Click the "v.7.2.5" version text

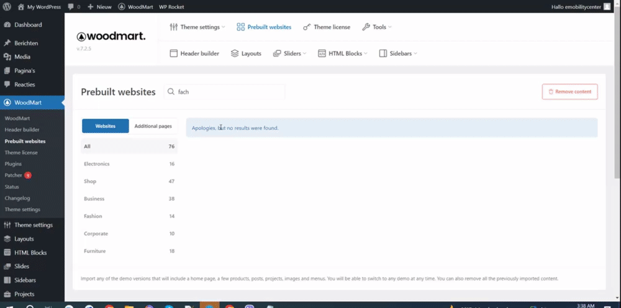click(84, 48)
